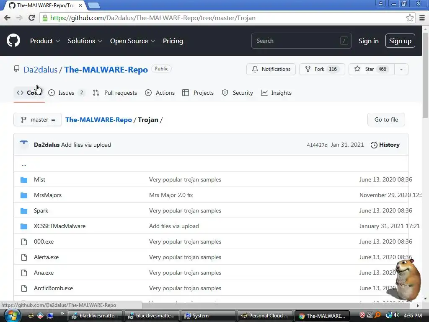
Task: Click the file icon beside 000.exe
Action: (x=24, y=242)
